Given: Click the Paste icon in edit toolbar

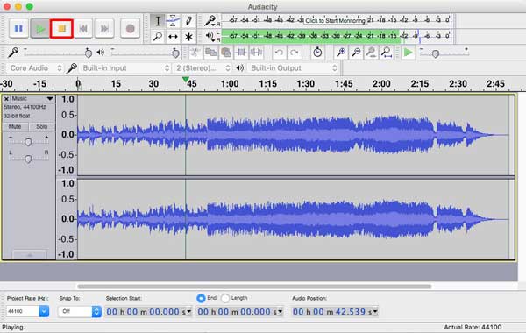Looking at the screenshot, I should point(226,53).
